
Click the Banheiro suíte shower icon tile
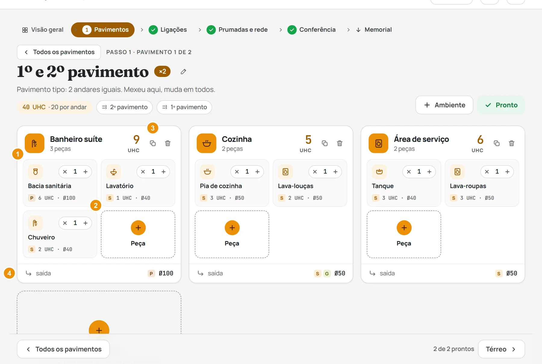[x=35, y=143]
